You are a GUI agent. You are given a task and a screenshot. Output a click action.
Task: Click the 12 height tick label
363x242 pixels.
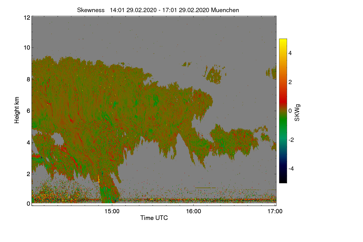pyautogui.click(x=26, y=18)
